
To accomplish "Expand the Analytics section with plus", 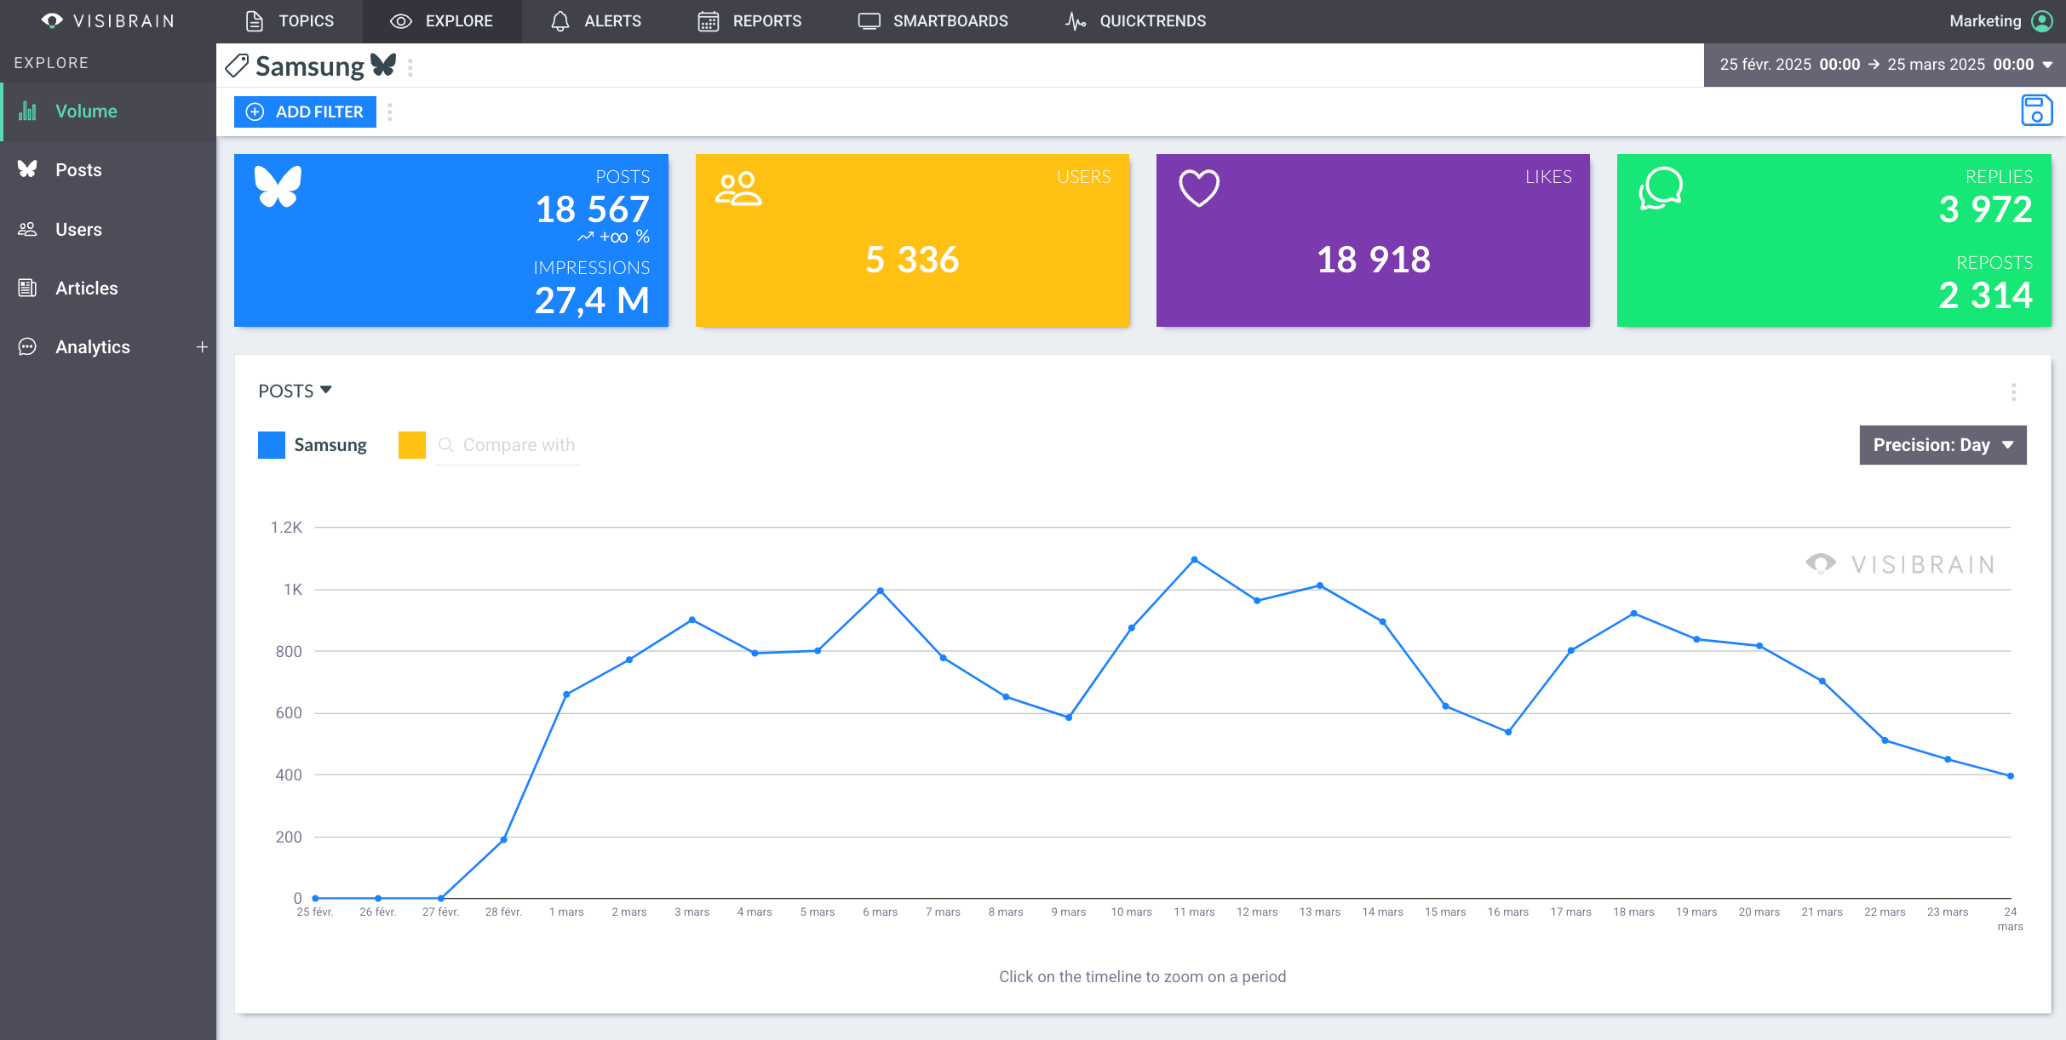I will coord(202,347).
